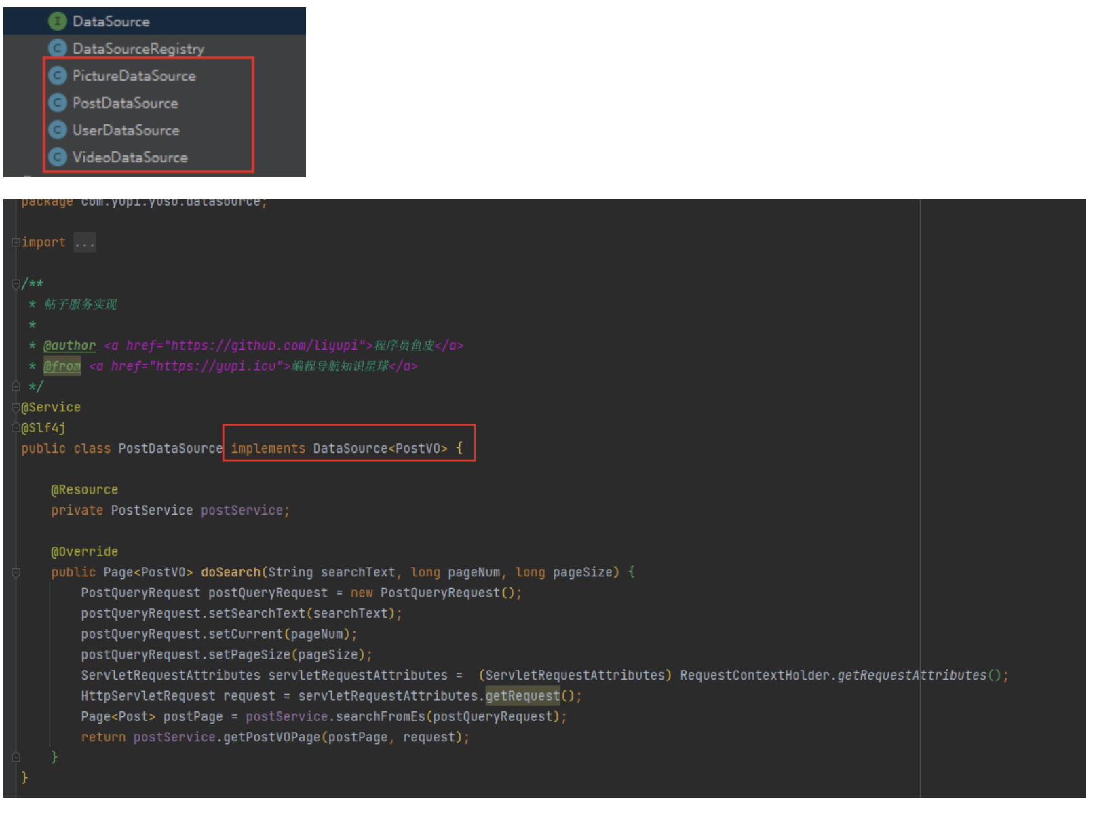Open the VideoDataSource file name
The height and width of the screenshot is (814, 1095).
click(130, 158)
